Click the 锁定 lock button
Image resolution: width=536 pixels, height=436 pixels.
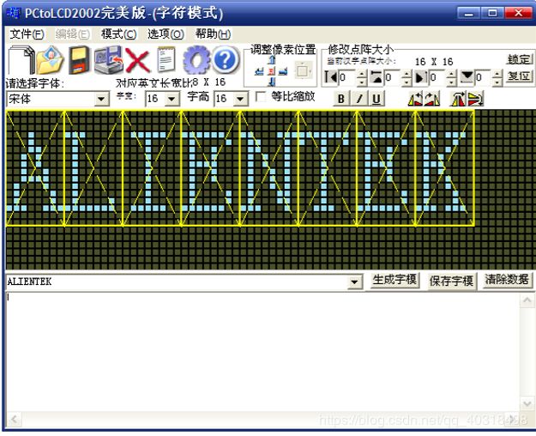(519, 59)
